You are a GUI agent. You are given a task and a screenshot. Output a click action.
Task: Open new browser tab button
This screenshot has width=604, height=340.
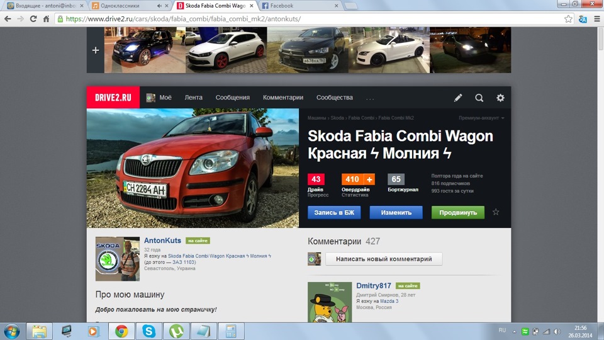click(x=350, y=6)
